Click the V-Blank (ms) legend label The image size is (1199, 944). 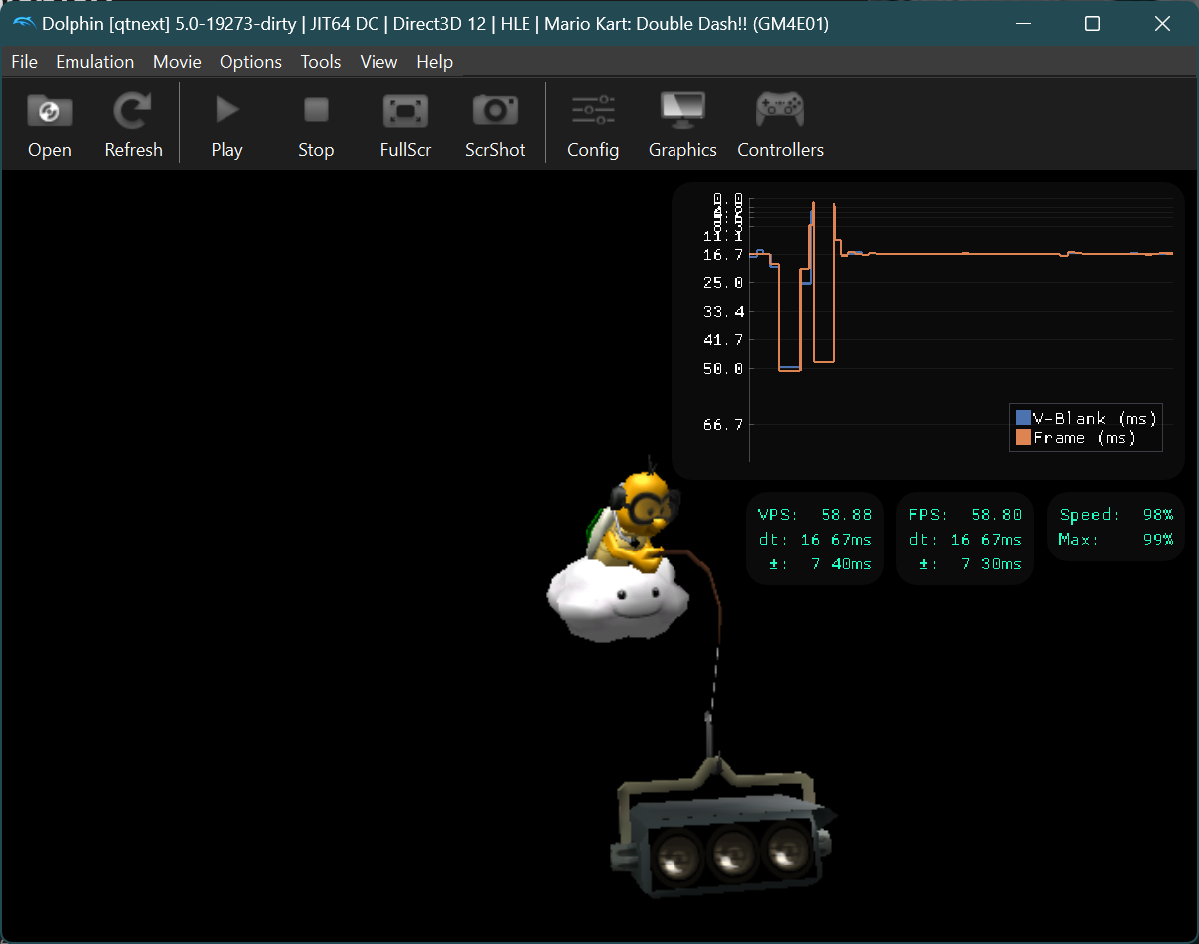click(1095, 418)
